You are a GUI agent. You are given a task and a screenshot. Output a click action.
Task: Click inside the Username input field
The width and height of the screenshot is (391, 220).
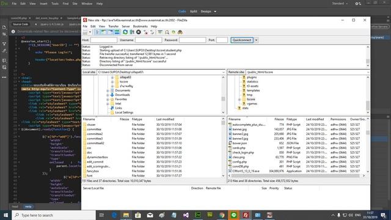pos(148,40)
